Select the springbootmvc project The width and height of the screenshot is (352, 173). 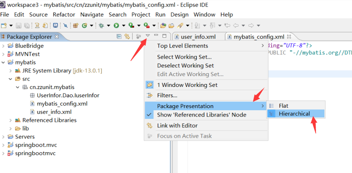(x=35, y=153)
